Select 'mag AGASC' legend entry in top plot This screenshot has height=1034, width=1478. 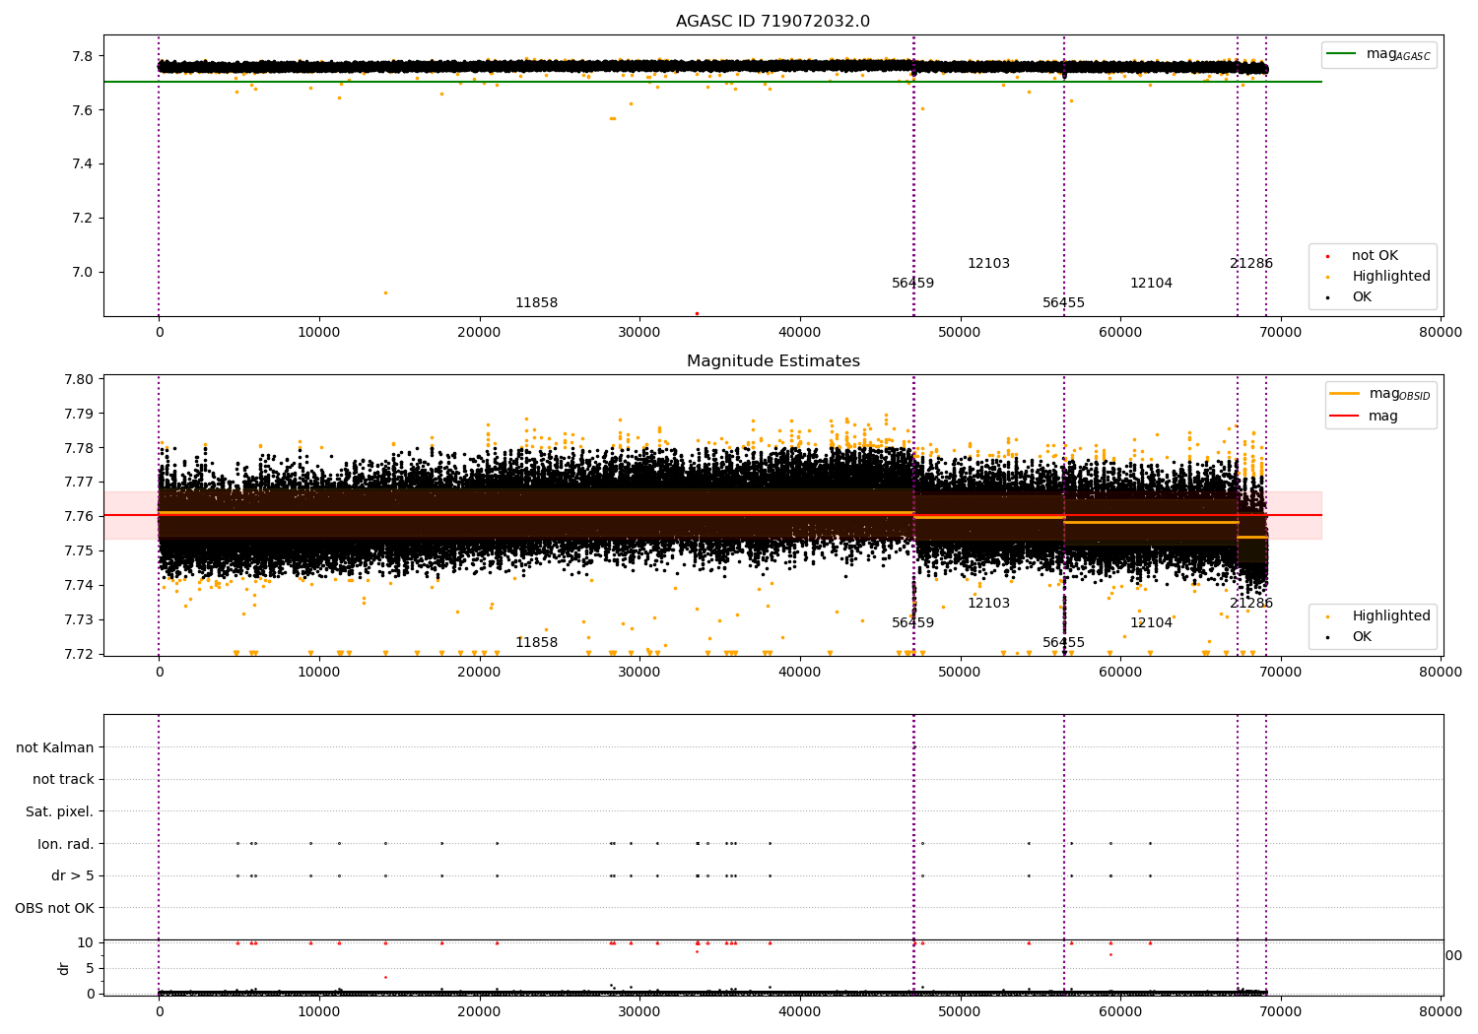point(1378,54)
